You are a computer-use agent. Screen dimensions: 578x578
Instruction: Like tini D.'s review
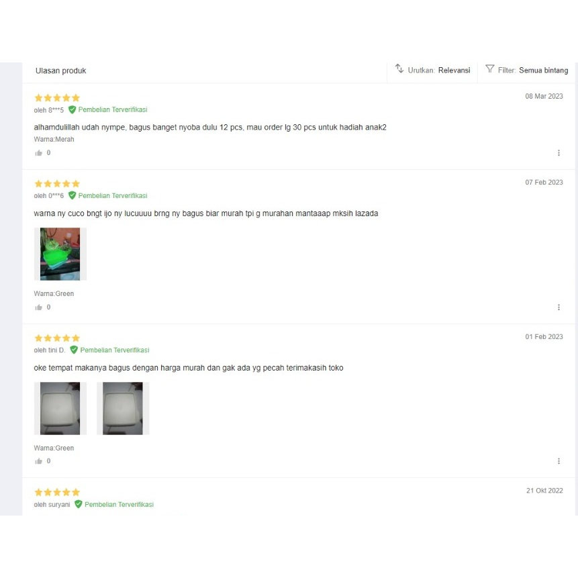click(x=39, y=461)
